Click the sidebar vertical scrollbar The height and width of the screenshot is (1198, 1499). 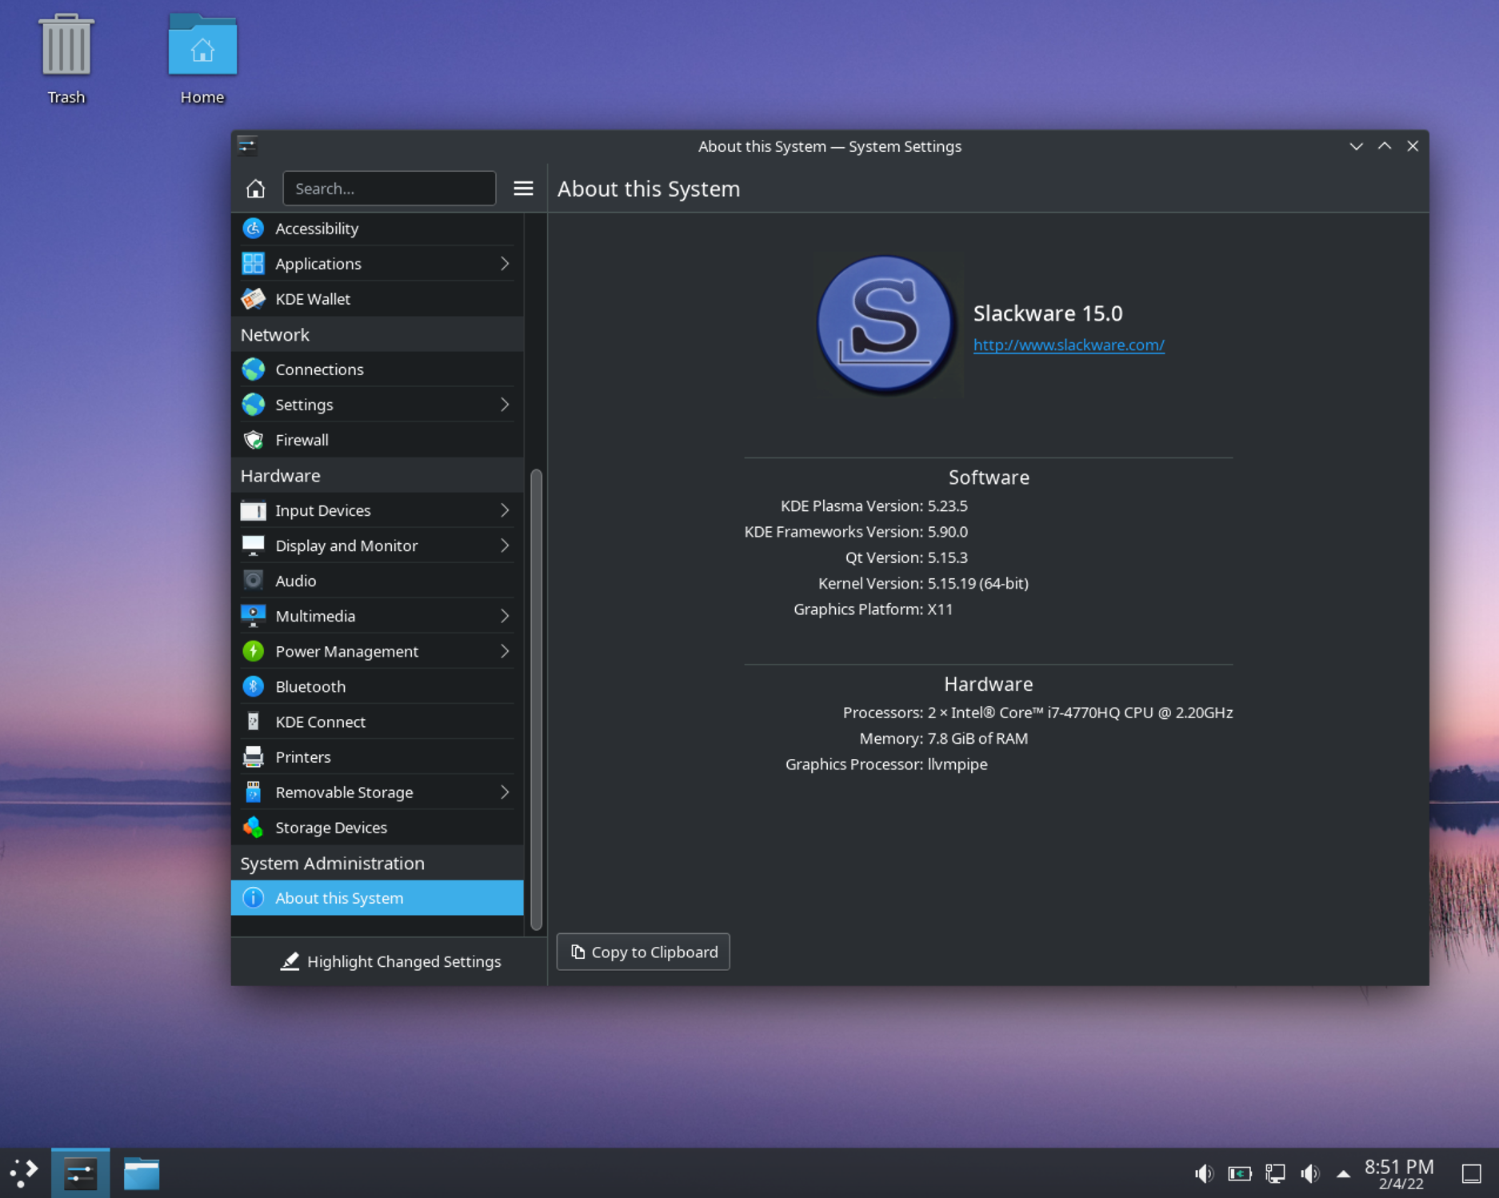(x=536, y=700)
